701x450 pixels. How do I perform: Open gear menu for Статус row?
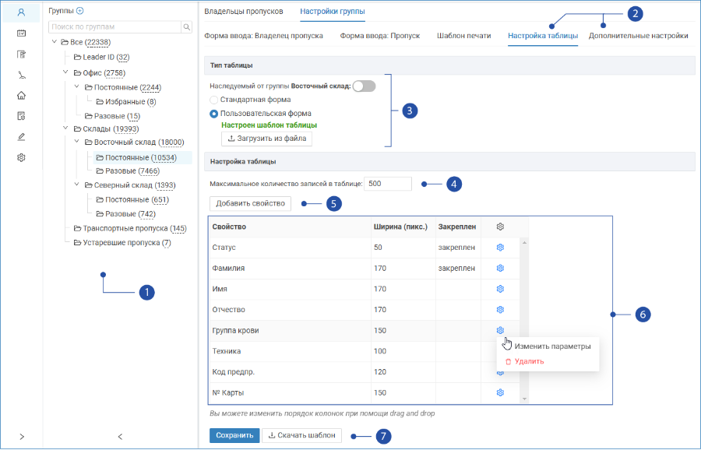point(500,247)
